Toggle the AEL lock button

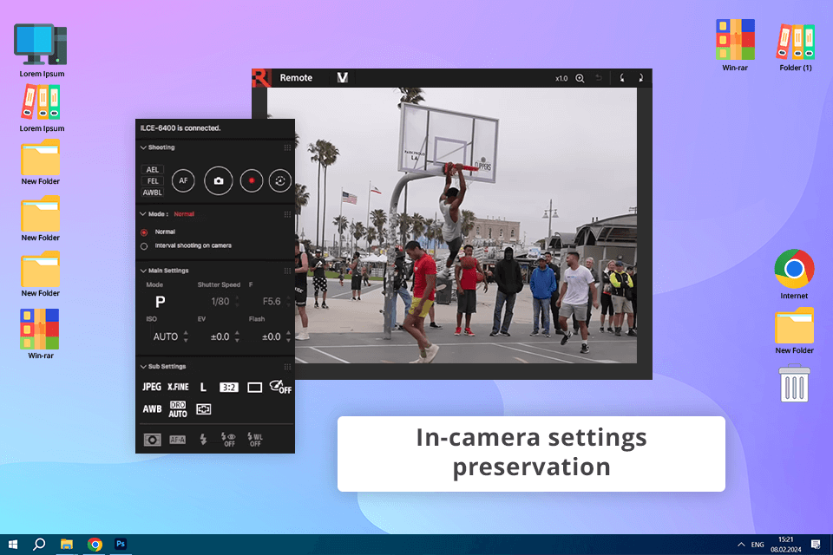point(153,169)
